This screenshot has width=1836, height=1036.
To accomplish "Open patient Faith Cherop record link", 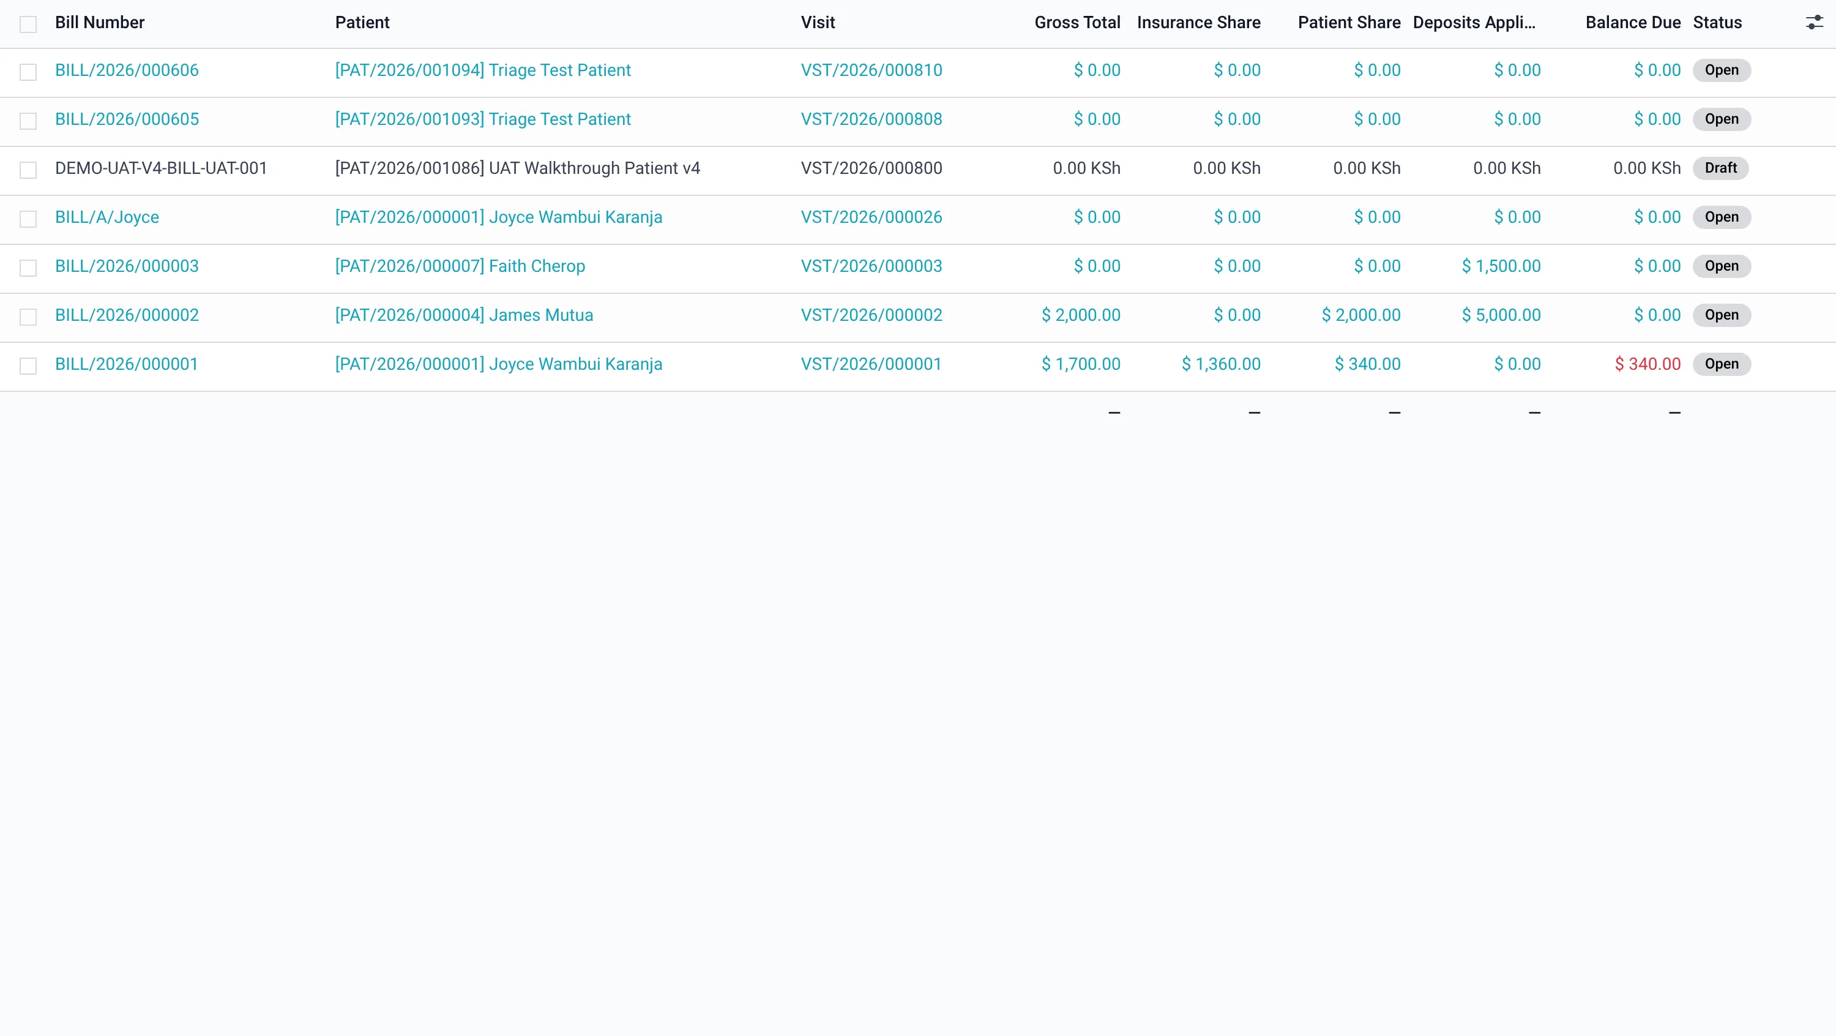I will [x=460, y=266].
